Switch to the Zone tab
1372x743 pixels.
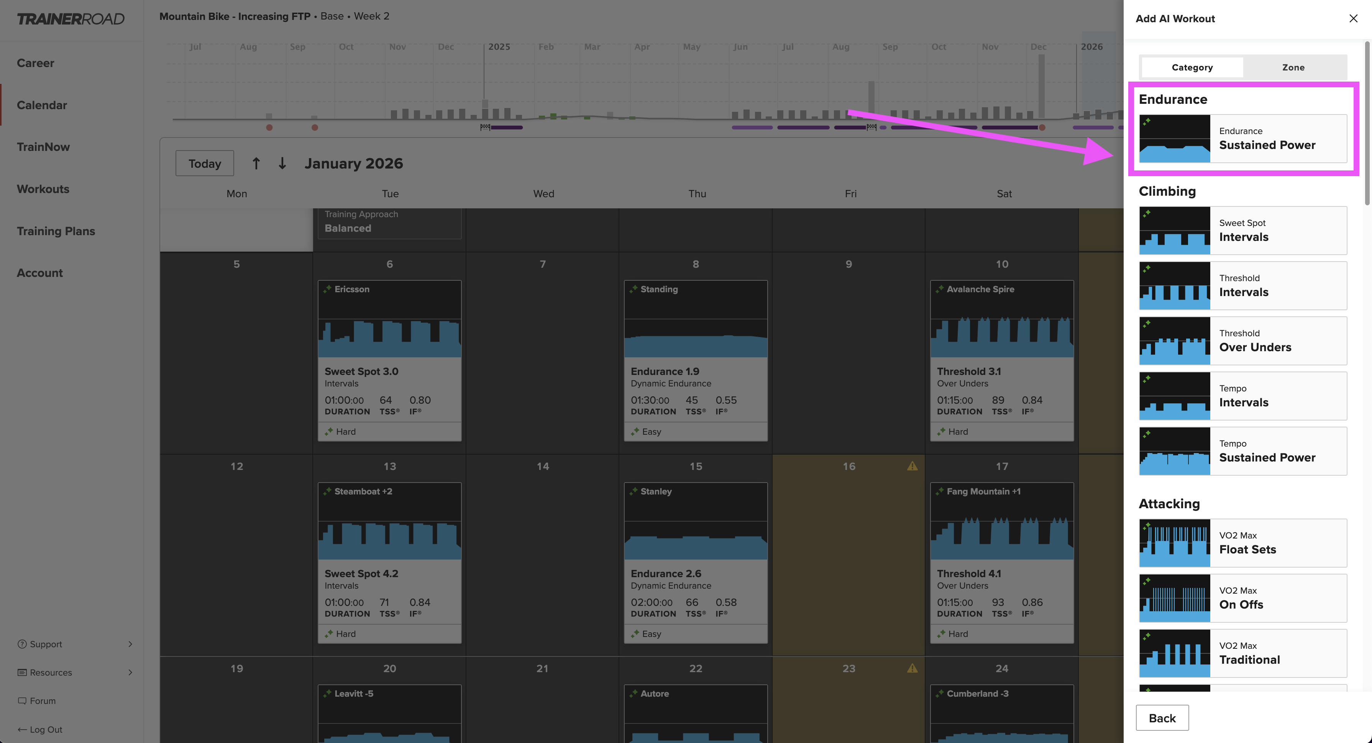[x=1293, y=67]
